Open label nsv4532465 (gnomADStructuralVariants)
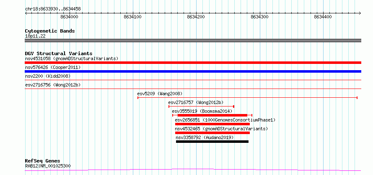This screenshot has width=373, height=175. [221, 129]
